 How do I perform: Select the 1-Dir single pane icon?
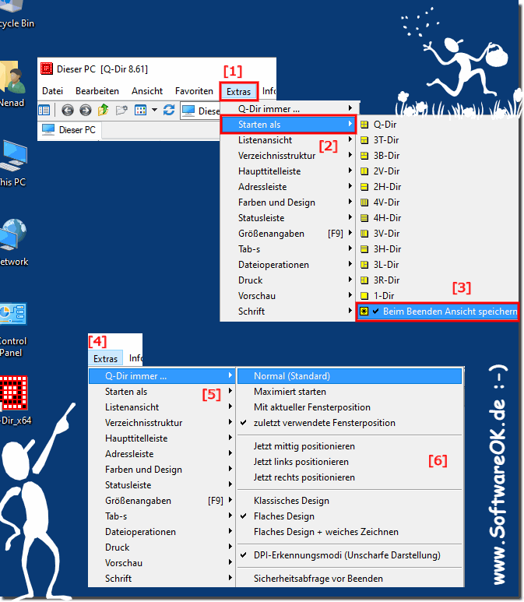[364, 296]
